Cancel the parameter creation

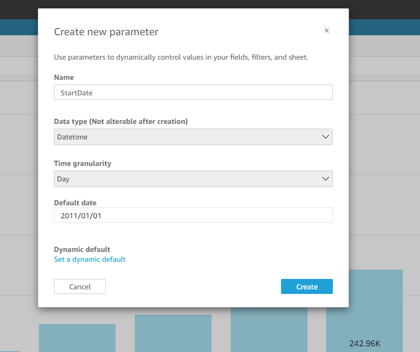pyautogui.click(x=80, y=286)
